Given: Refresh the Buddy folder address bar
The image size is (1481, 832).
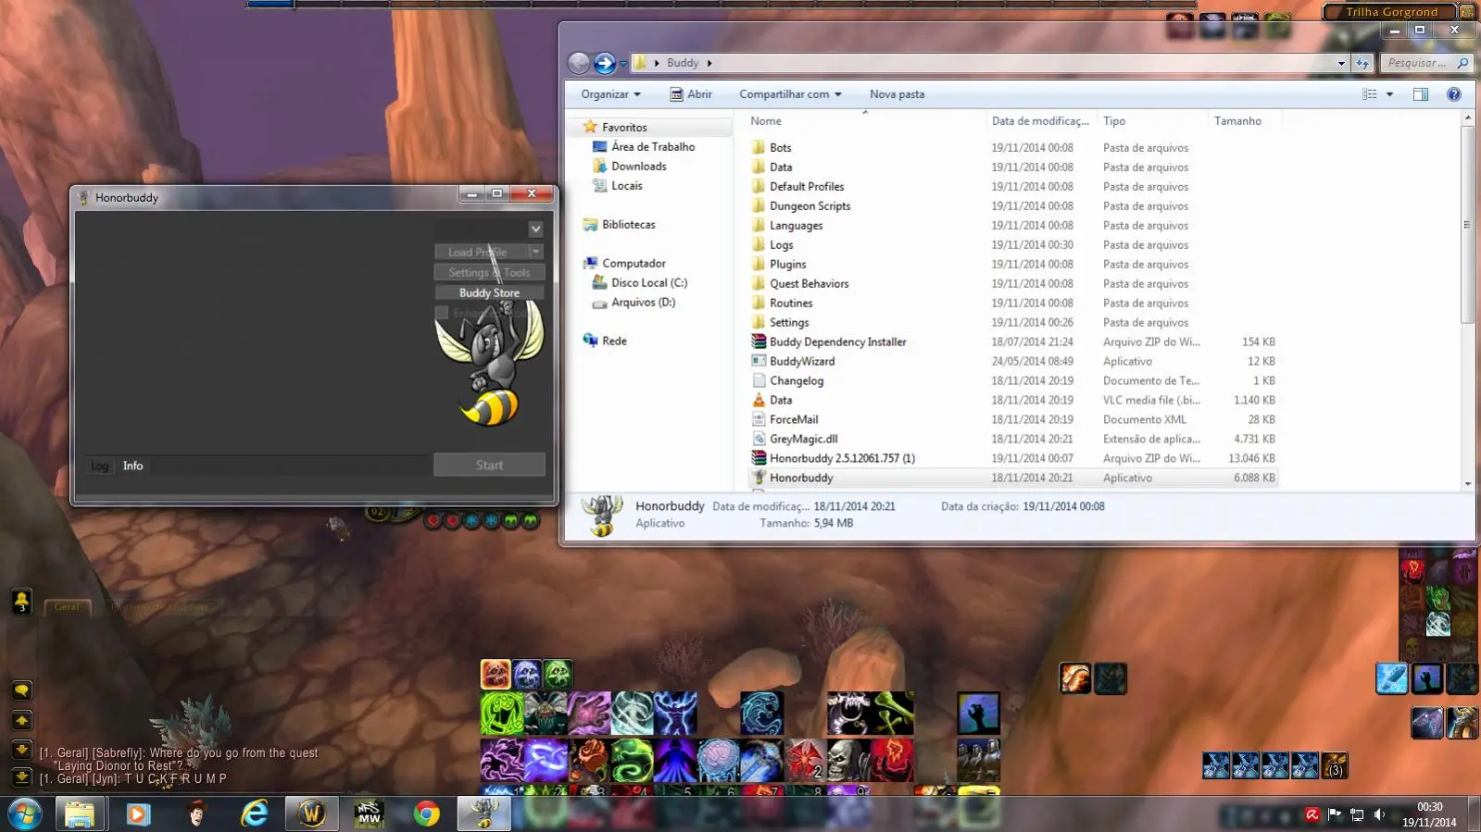Looking at the screenshot, I should (1362, 63).
